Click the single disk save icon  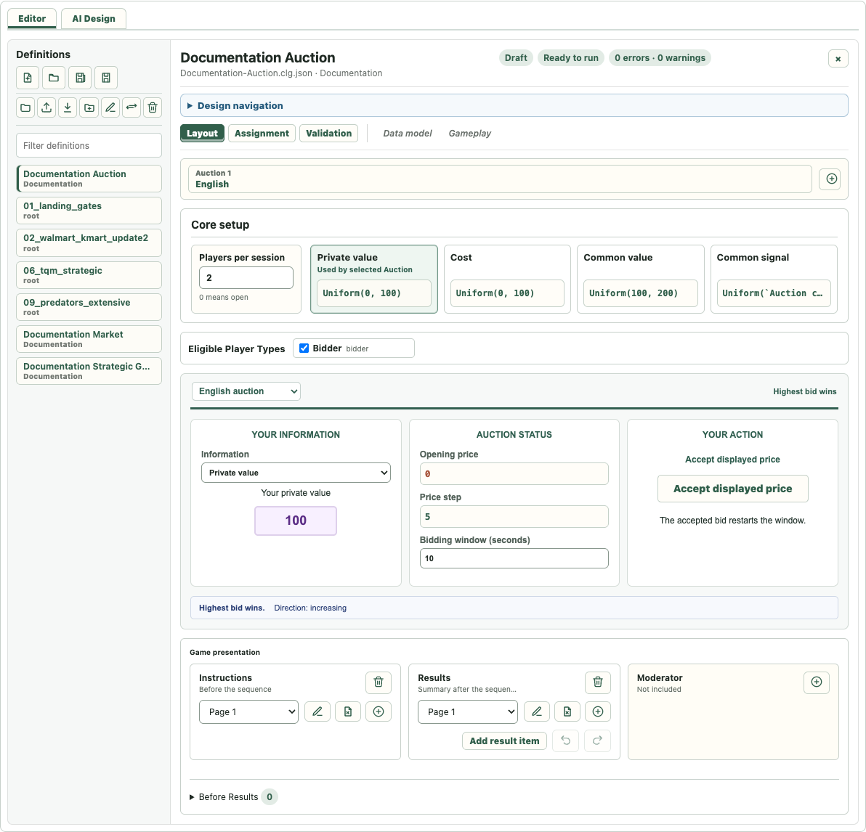click(106, 78)
